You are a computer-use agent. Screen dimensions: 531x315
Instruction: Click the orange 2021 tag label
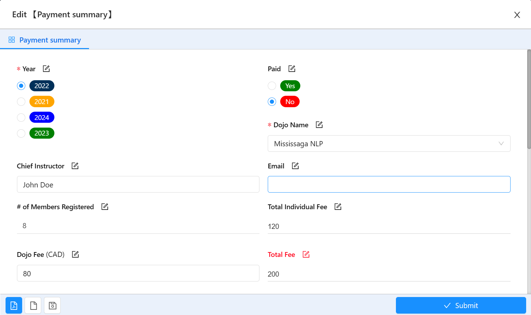pos(42,102)
